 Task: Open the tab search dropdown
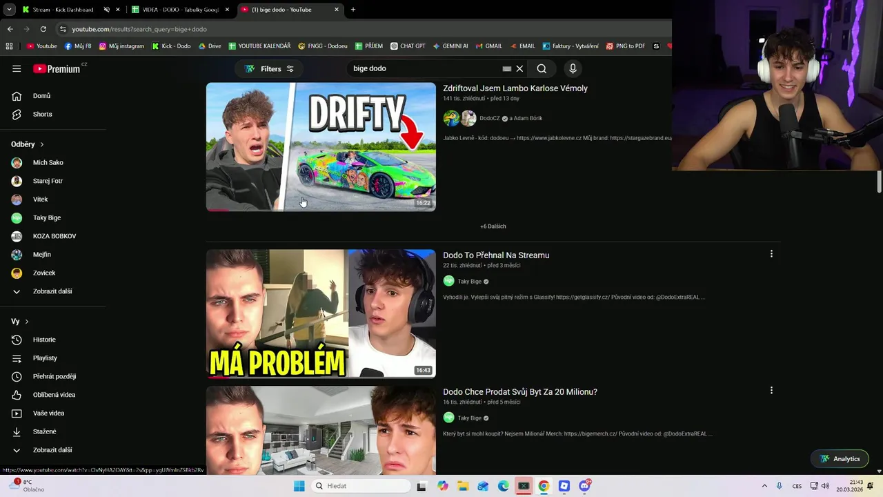(9, 10)
